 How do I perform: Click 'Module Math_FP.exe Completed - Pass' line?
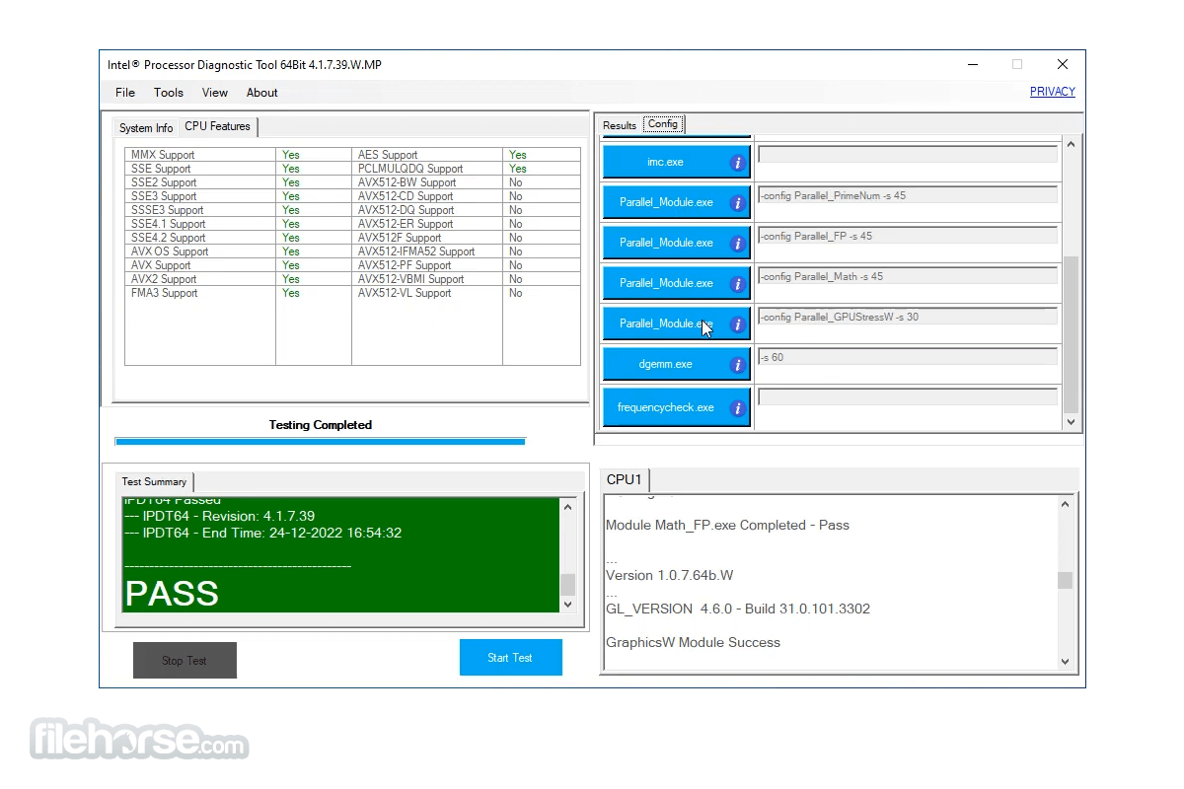[x=727, y=526]
